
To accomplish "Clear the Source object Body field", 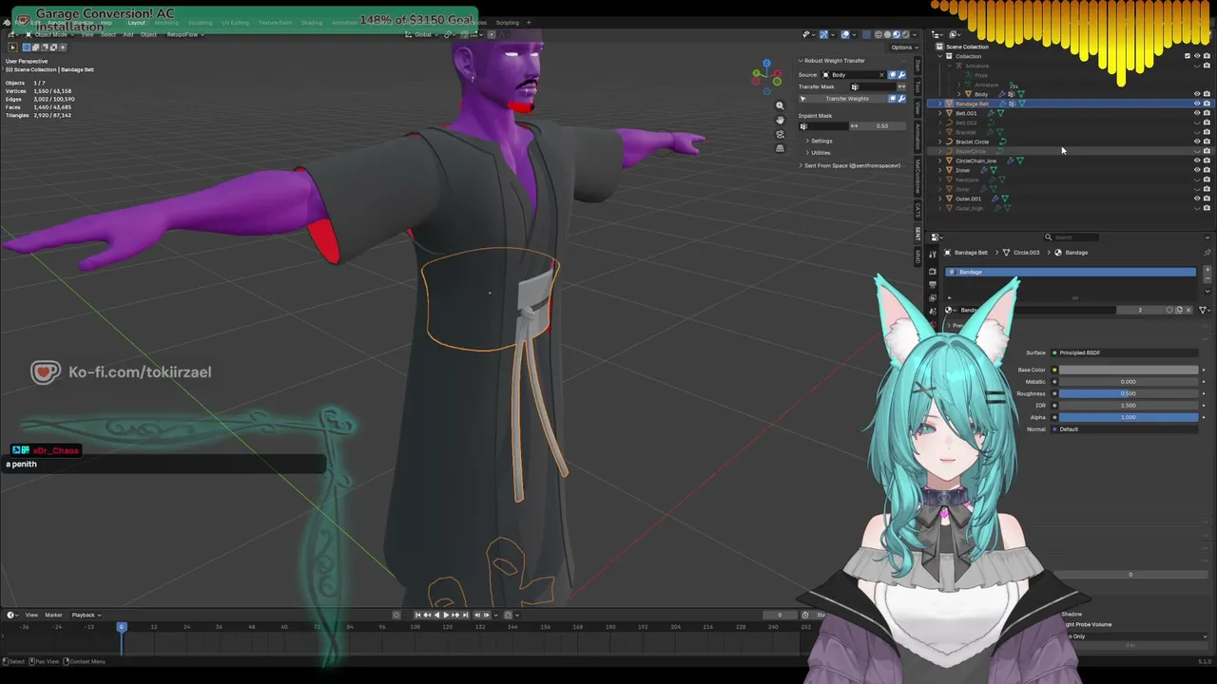I will pos(881,74).
